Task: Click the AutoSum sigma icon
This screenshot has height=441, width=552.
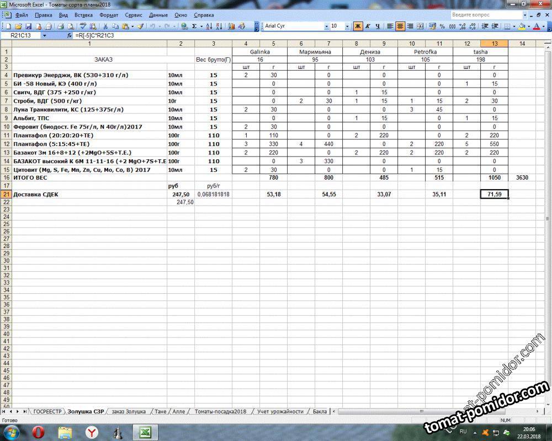Action: tap(194, 26)
